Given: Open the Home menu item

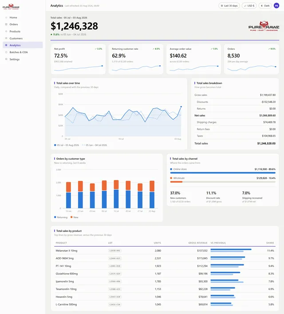Looking at the screenshot, I should pyautogui.click(x=23, y=17).
